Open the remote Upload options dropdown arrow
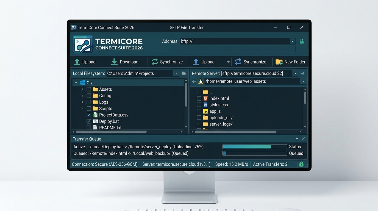378x211 pixels. coord(228,62)
